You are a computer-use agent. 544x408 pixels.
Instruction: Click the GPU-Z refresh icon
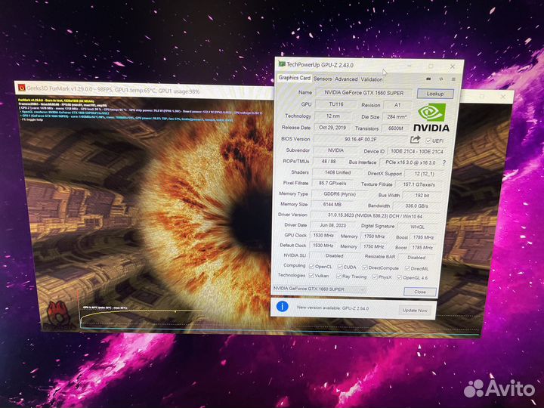click(x=441, y=79)
